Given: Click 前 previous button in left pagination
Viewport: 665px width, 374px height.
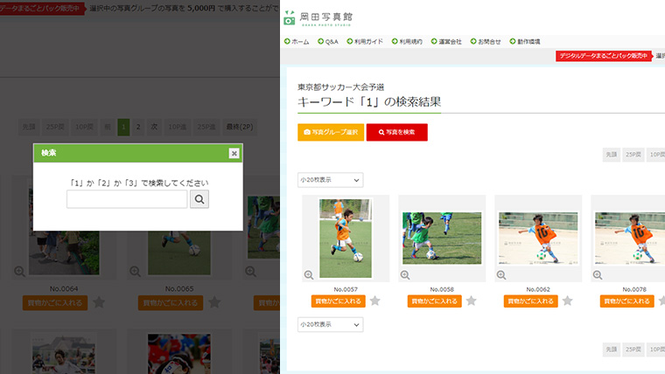Looking at the screenshot, I should [108, 127].
